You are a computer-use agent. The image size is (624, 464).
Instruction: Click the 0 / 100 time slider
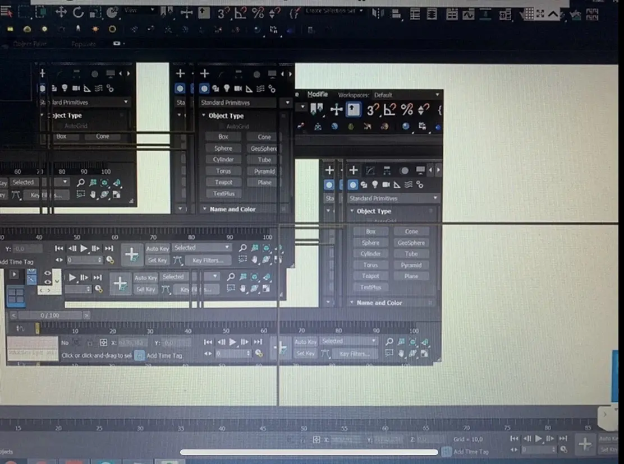click(x=49, y=315)
